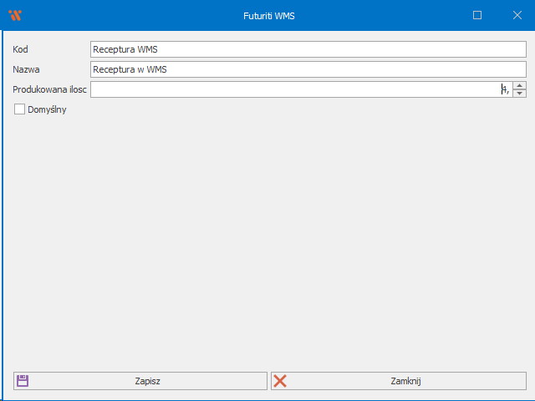Click the Domyślny checkbox label text
The height and width of the screenshot is (401, 535).
pyautogui.click(x=47, y=109)
